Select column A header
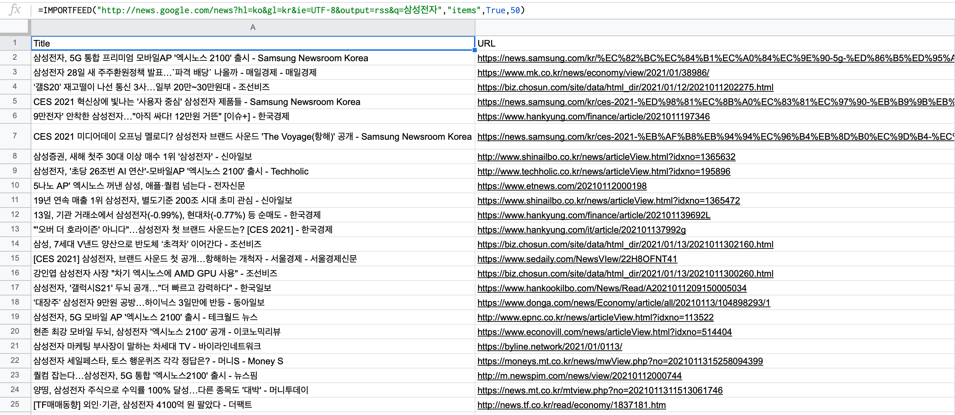The image size is (955, 415). [252, 27]
